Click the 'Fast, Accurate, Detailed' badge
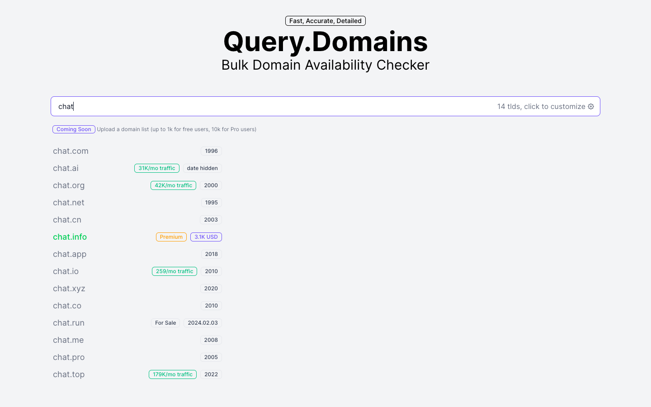Screen dimensions: 651x407 point(325,20)
